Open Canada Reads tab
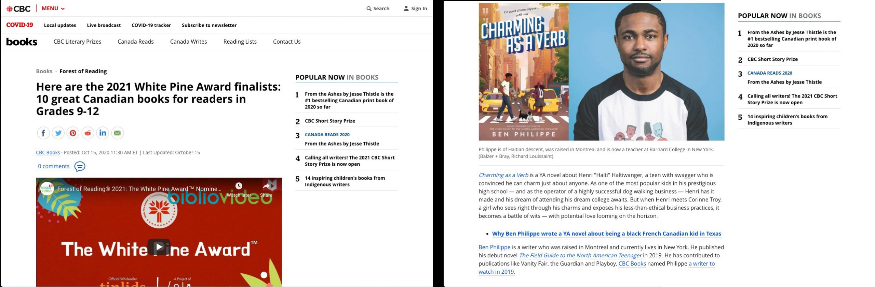 135,42
